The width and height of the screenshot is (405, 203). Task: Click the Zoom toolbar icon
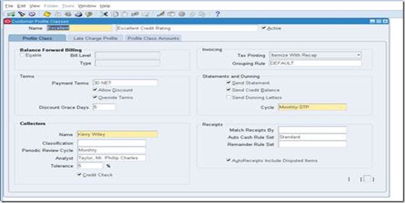click(x=171, y=14)
